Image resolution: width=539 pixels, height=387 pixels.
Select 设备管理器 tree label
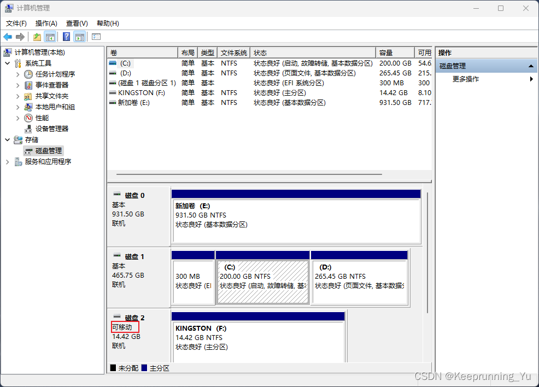(52, 129)
